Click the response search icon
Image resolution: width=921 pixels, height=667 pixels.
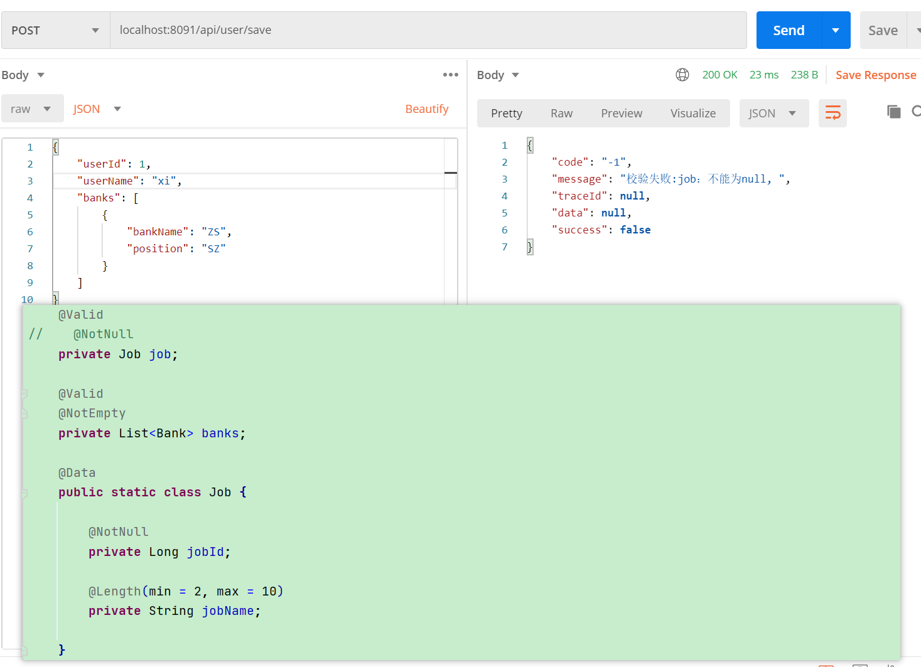pos(916,112)
